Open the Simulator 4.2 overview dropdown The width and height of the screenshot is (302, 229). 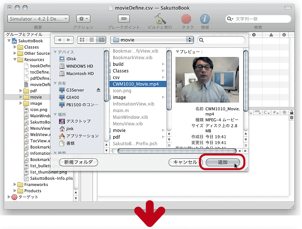click(x=38, y=19)
